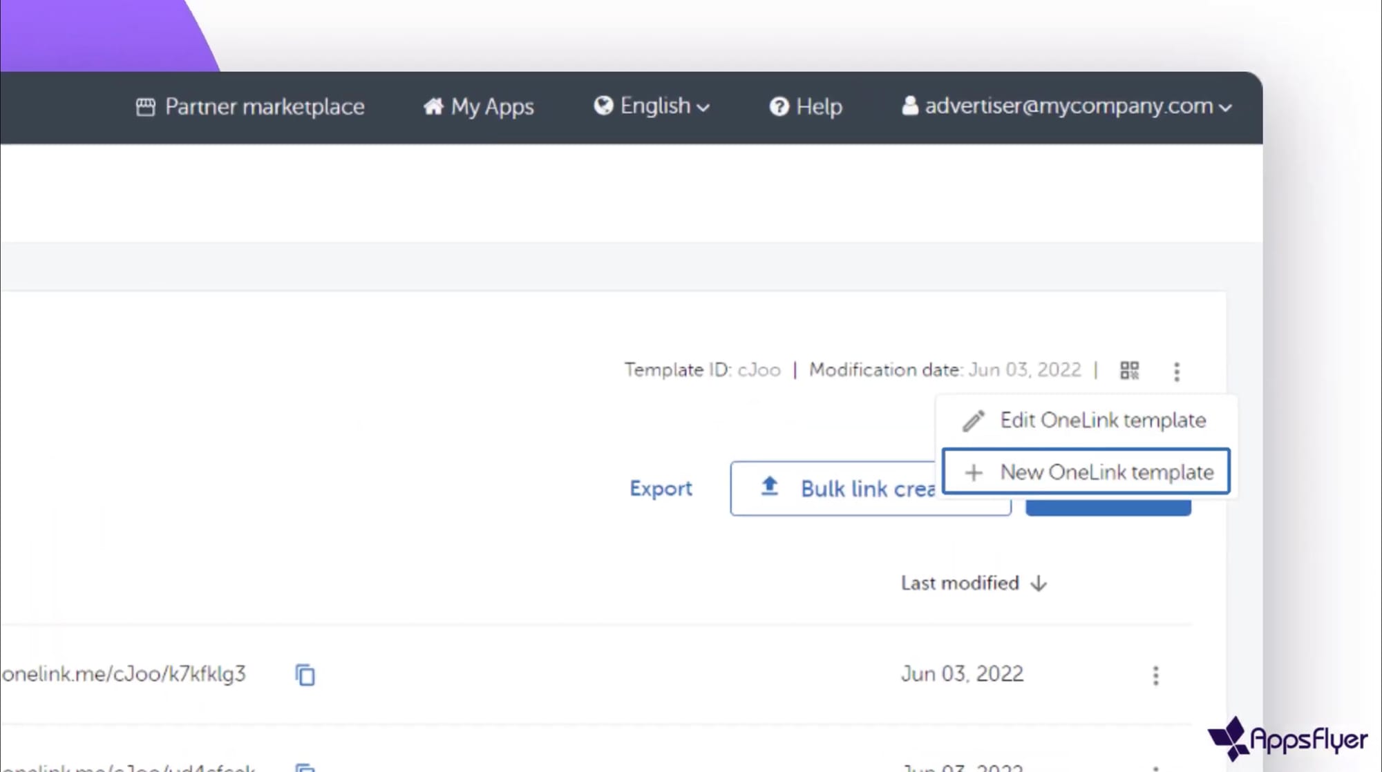Open three-dot menu for first link row
1382x772 pixels.
[x=1155, y=675]
